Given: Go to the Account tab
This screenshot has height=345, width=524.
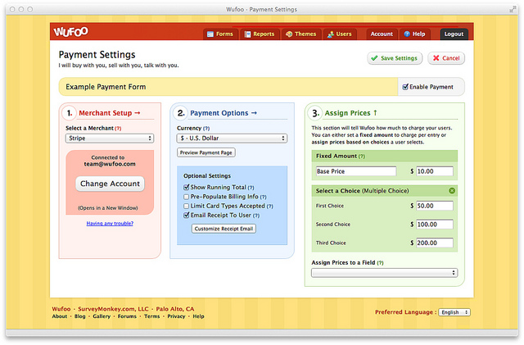Looking at the screenshot, I should click(x=382, y=34).
